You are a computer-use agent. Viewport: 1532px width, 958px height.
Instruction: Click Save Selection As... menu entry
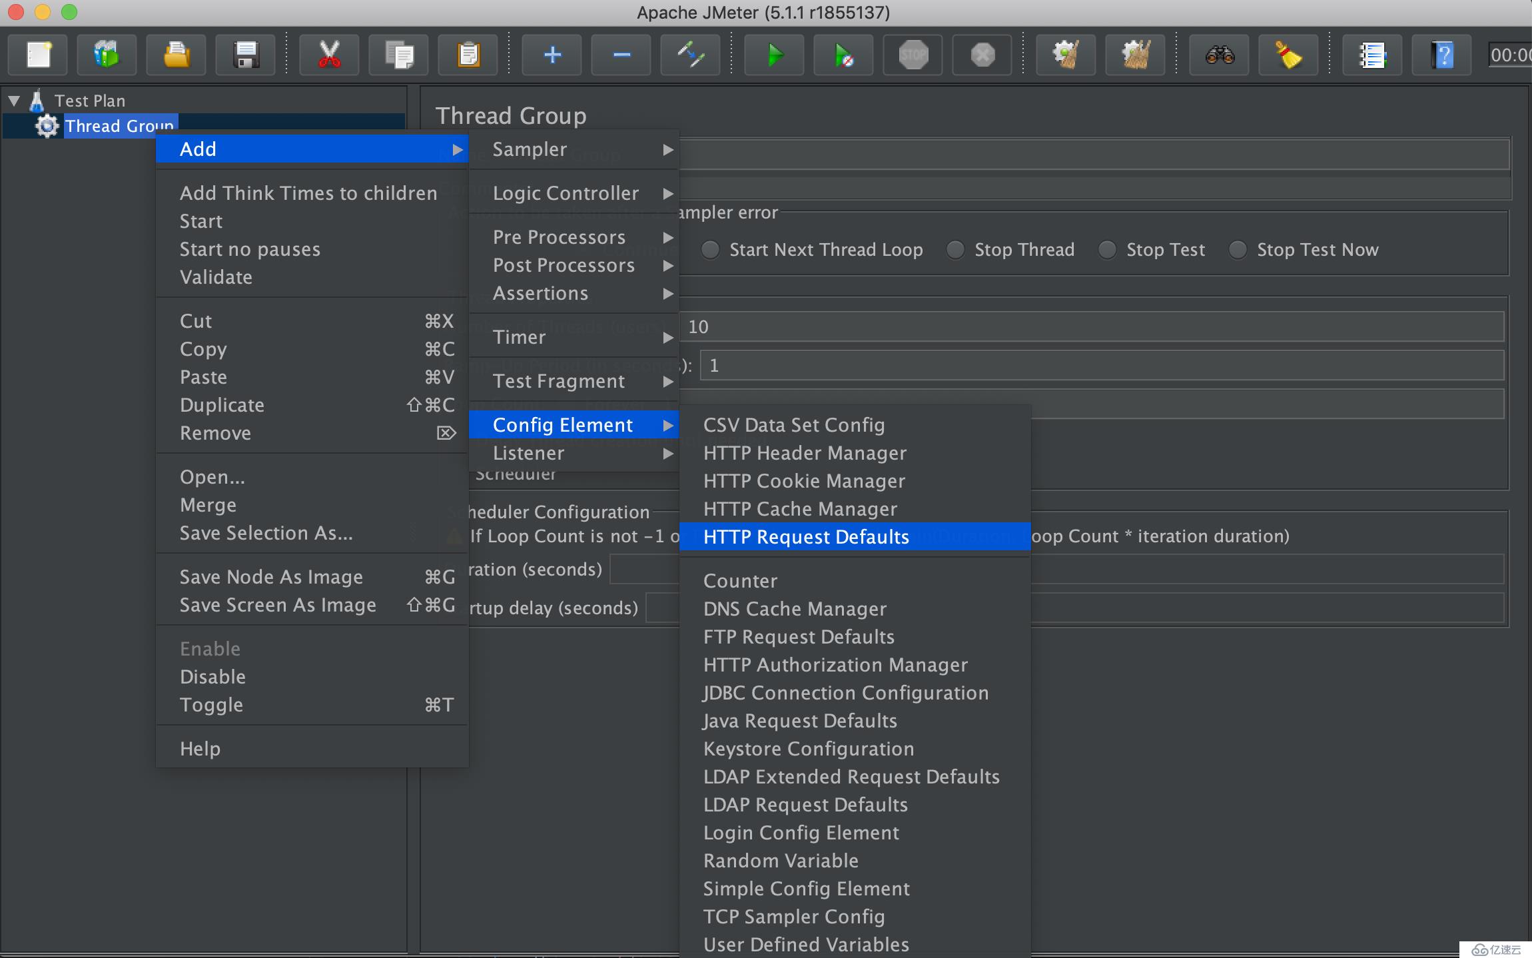312,533
